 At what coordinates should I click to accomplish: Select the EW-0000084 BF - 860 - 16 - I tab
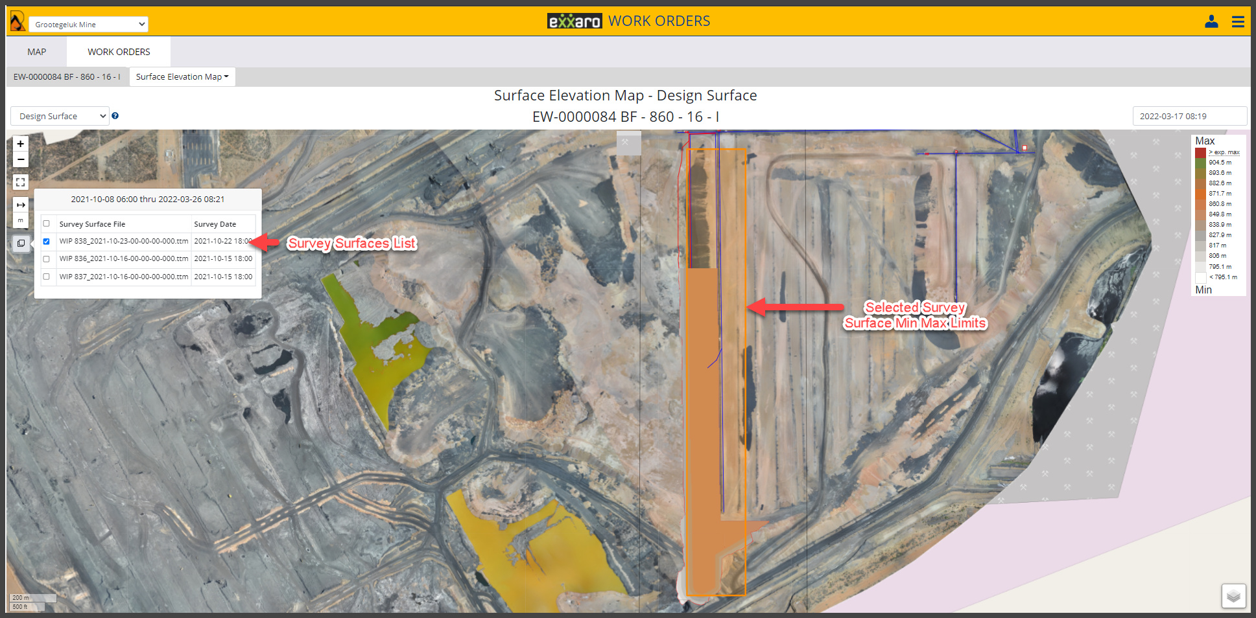(x=67, y=77)
